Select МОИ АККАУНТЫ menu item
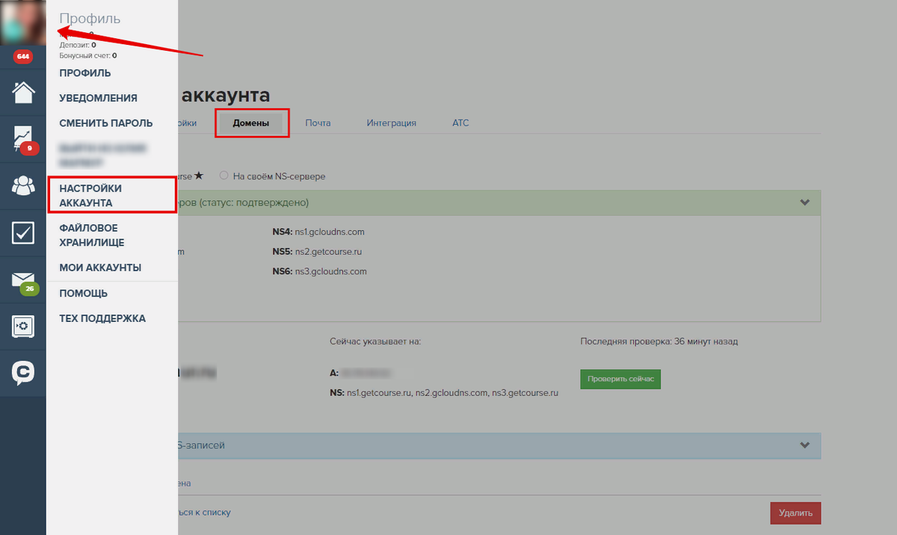The width and height of the screenshot is (897, 535). [x=100, y=267]
